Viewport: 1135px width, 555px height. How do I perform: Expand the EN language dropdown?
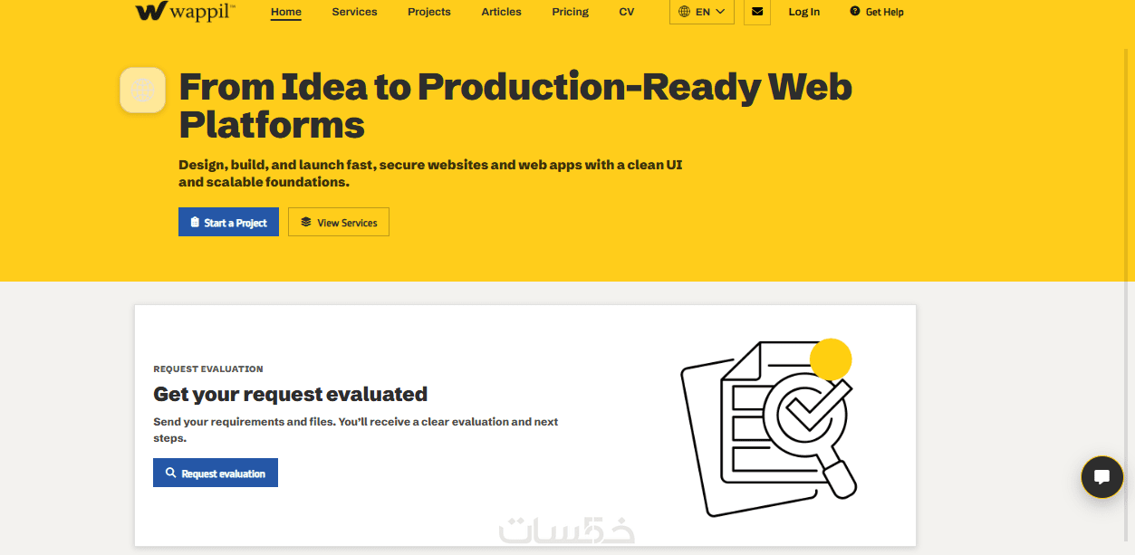pos(702,12)
